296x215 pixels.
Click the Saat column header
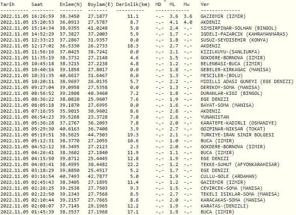pyautogui.click(x=38, y=4)
